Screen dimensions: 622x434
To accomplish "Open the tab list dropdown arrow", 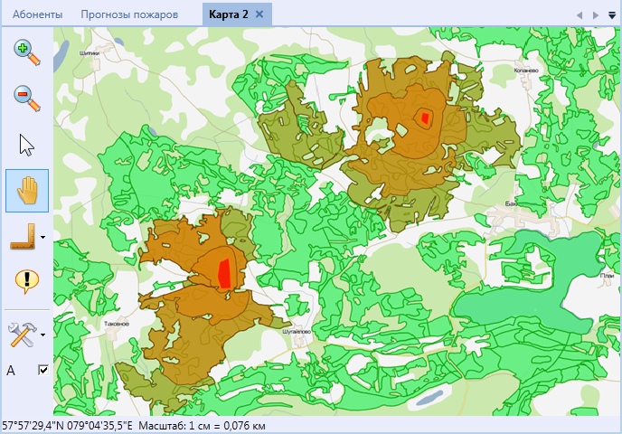I will 612,15.
